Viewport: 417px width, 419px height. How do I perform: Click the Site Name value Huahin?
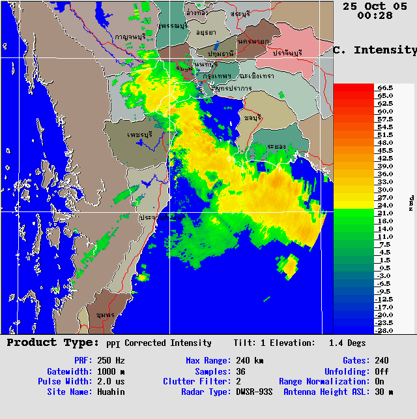pos(111,392)
